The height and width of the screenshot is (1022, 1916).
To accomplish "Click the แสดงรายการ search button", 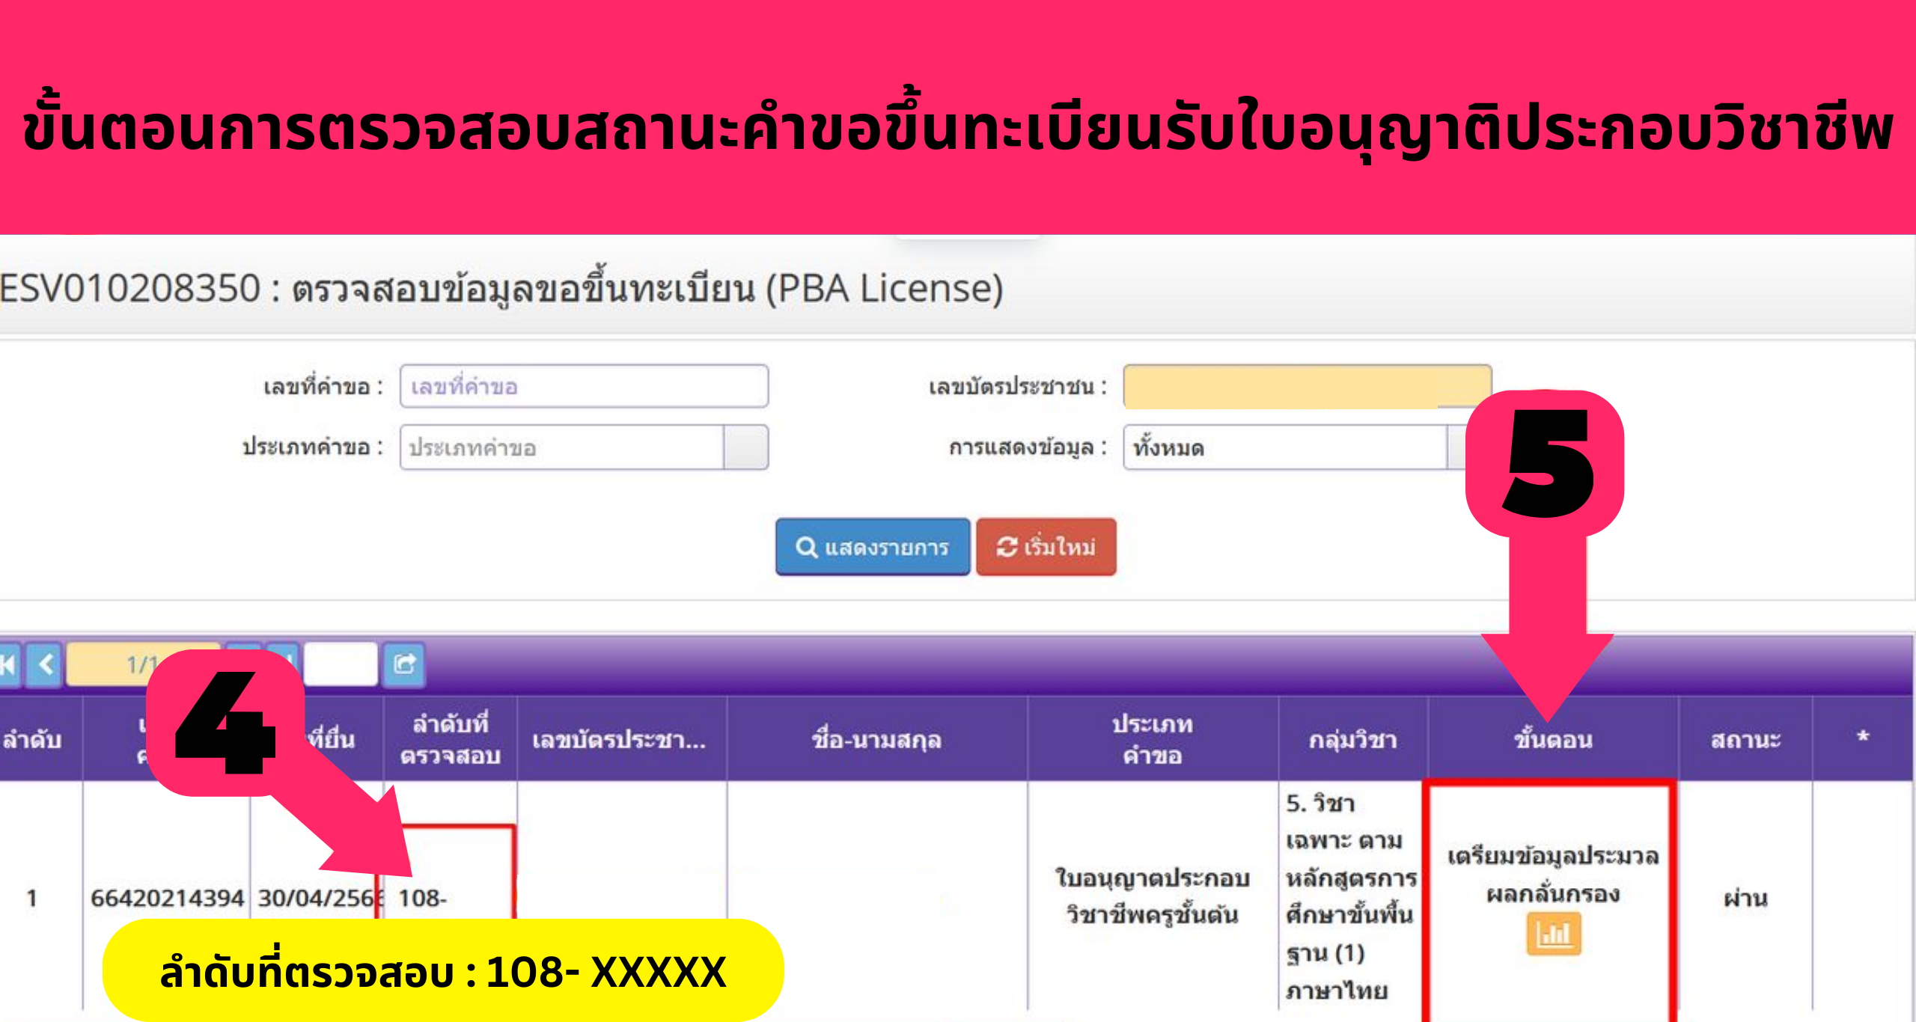I will [873, 547].
